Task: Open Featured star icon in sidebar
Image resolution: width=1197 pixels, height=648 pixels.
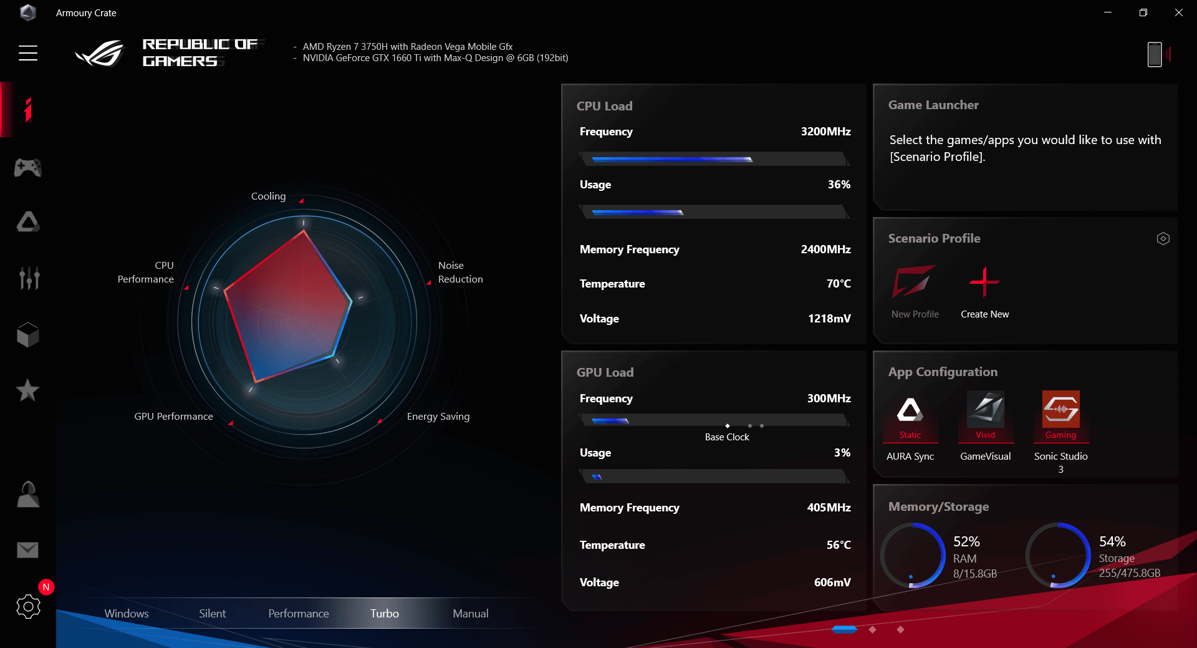Action: [27, 390]
